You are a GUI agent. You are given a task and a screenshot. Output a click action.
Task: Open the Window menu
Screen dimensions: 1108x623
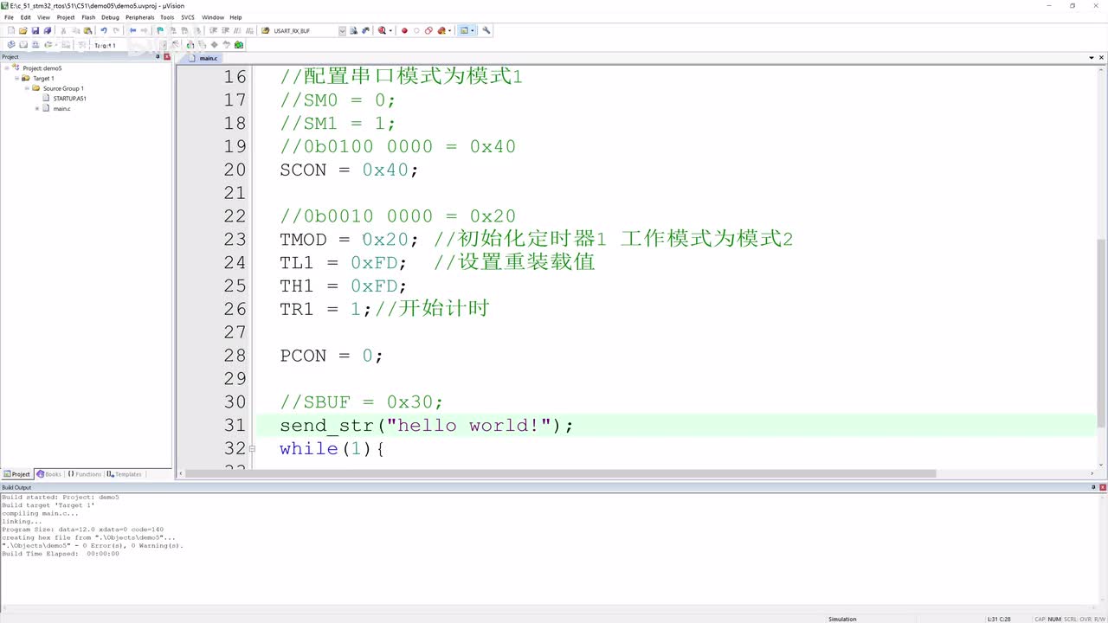tap(213, 17)
